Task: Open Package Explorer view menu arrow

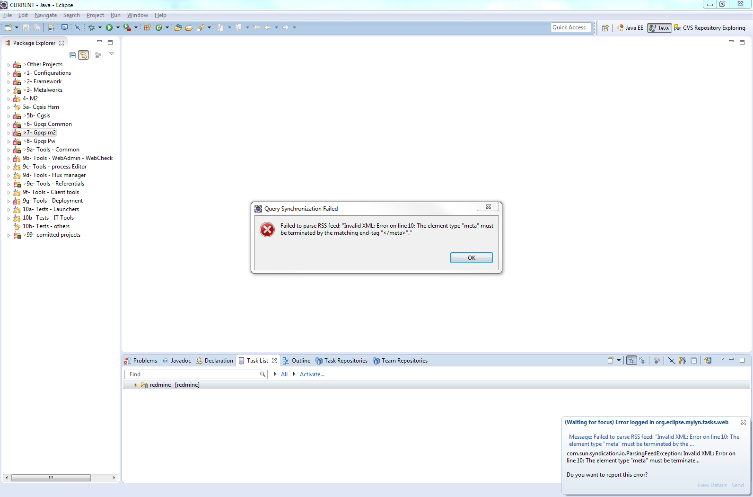Action: (x=112, y=54)
